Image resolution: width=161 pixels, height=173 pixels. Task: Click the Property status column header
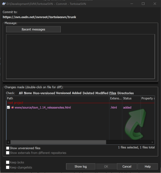click(148, 98)
